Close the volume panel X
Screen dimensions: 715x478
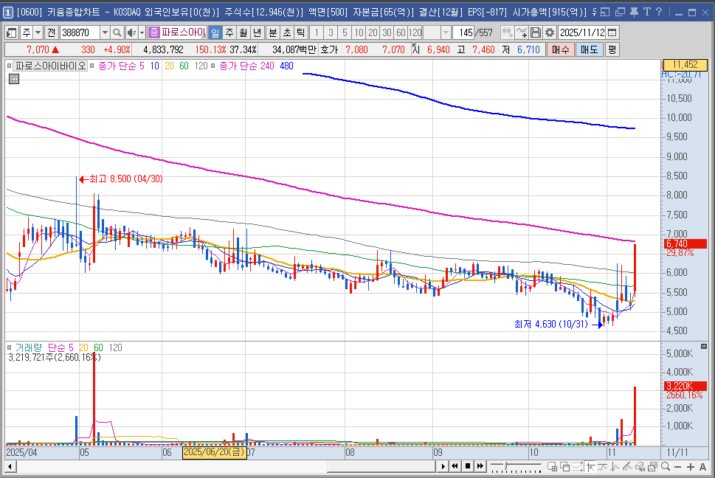coord(704,347)
